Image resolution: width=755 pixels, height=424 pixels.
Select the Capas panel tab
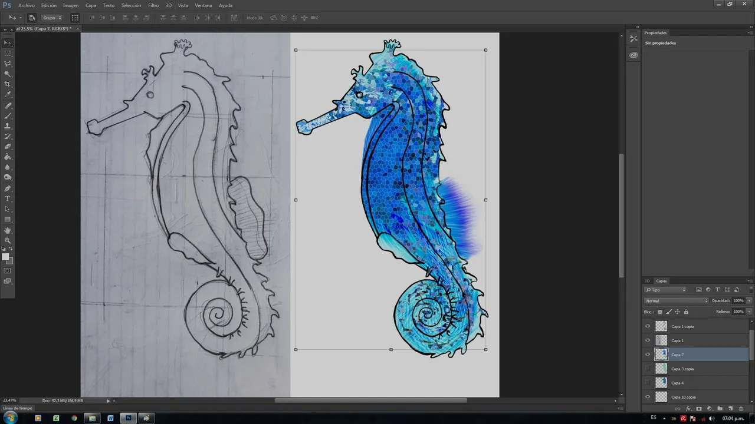pos(662,281)
